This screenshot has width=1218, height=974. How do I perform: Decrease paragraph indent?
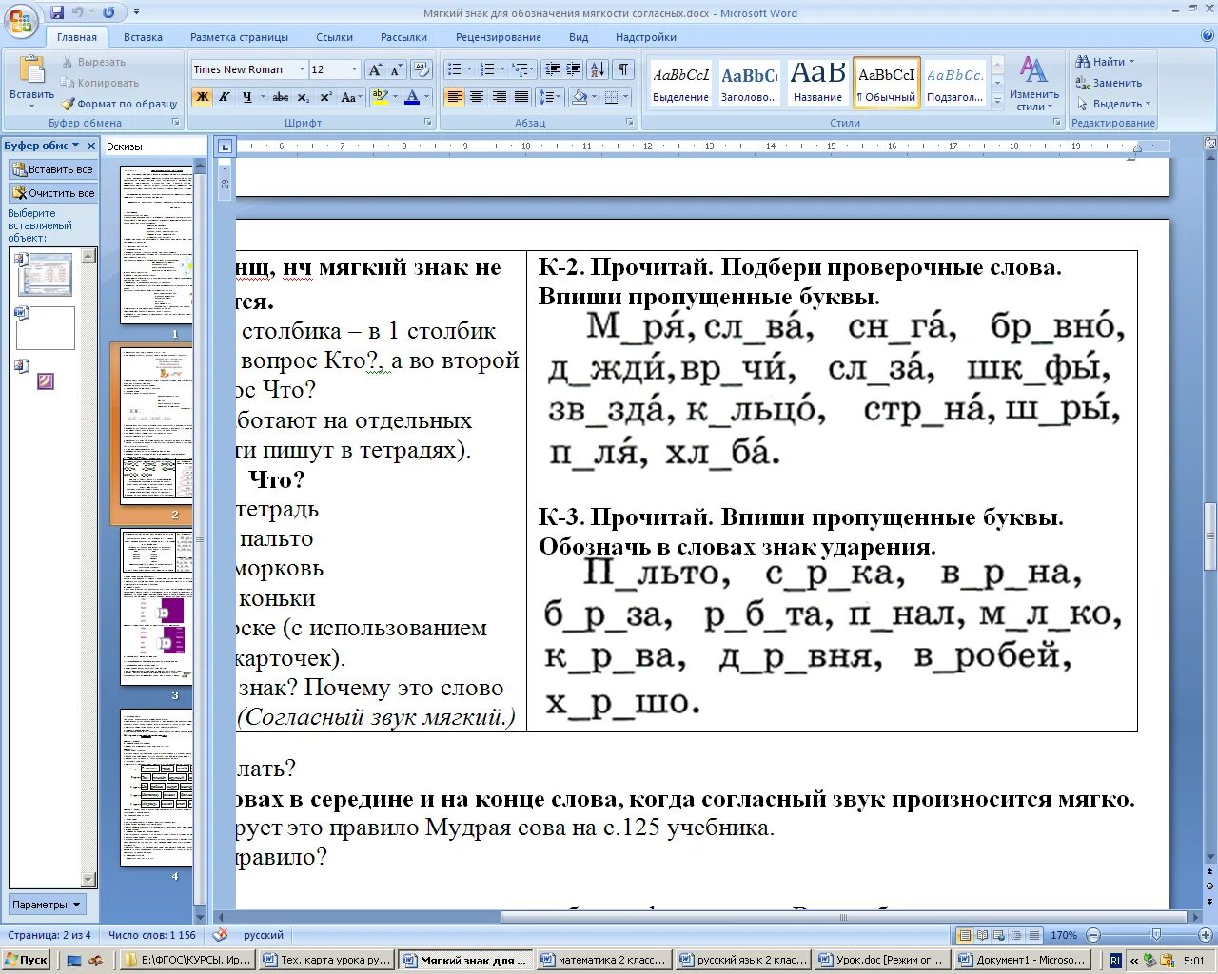(552, 69)
